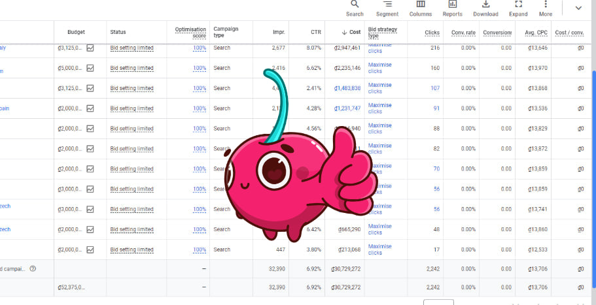This screenshot has width=596, height=305.
Task: Open the 100% optimisation score in the 160-clicks row
Action: (200, 69)
